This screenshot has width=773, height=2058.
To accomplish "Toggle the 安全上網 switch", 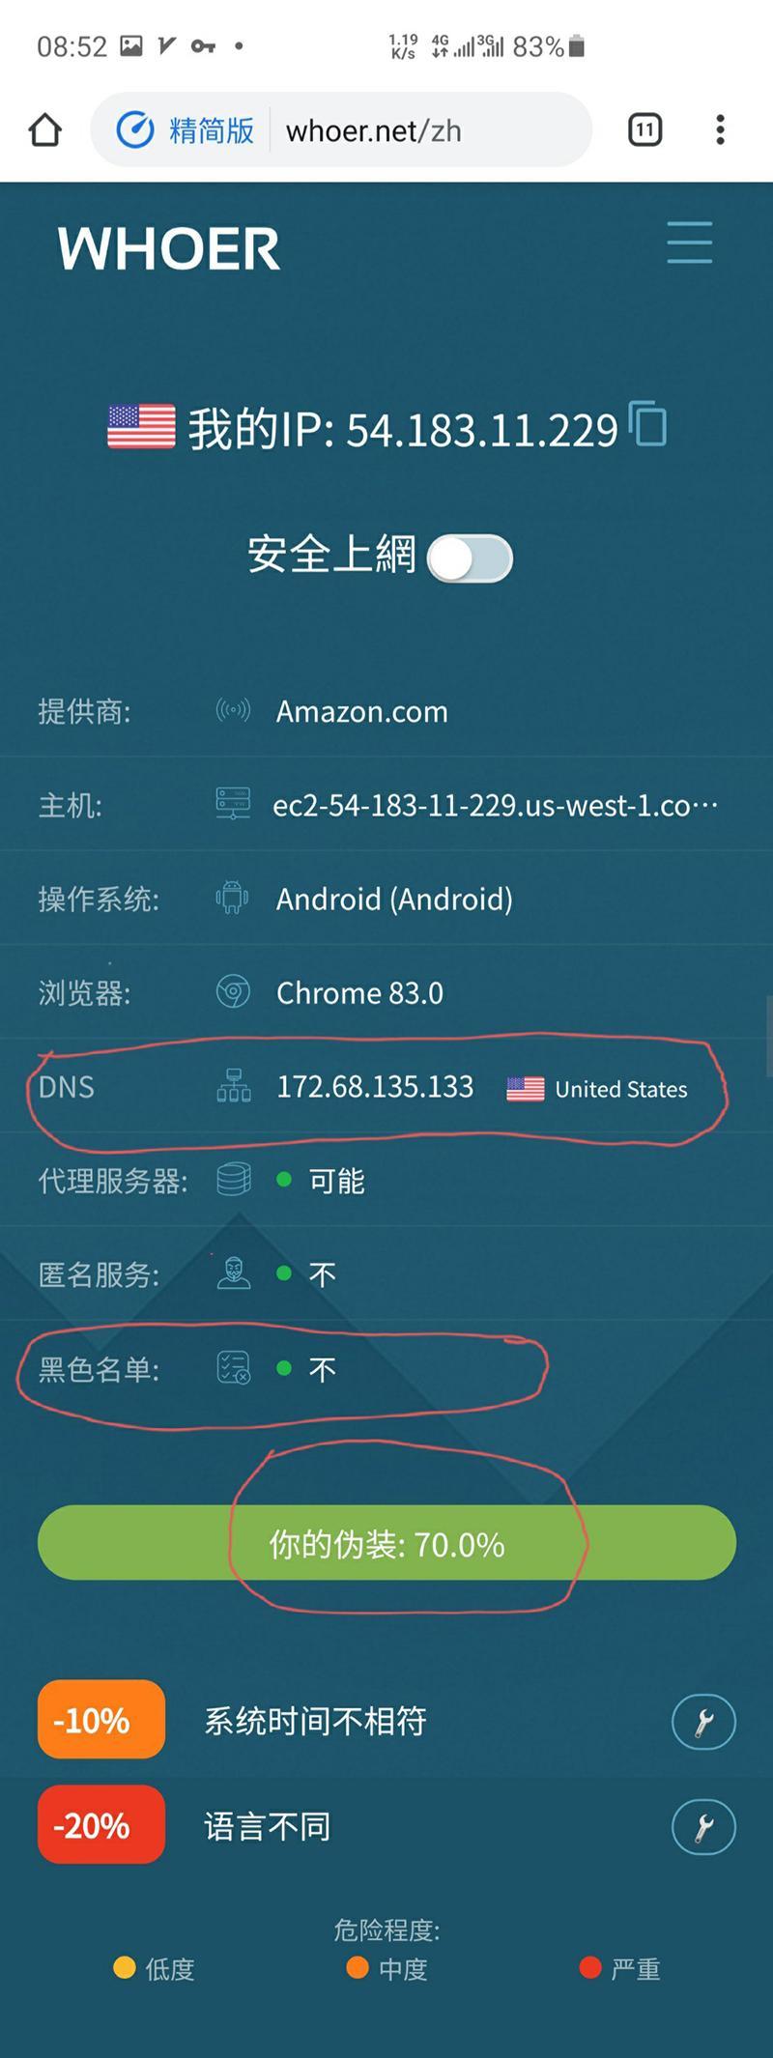I will tap(470, 558).
